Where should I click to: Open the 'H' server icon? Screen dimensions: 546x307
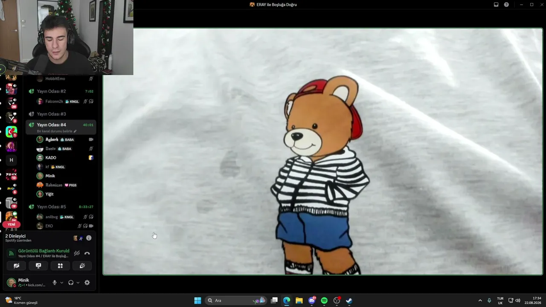11,160
